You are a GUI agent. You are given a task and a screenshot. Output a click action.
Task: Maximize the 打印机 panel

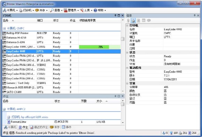tap(119, 15)
